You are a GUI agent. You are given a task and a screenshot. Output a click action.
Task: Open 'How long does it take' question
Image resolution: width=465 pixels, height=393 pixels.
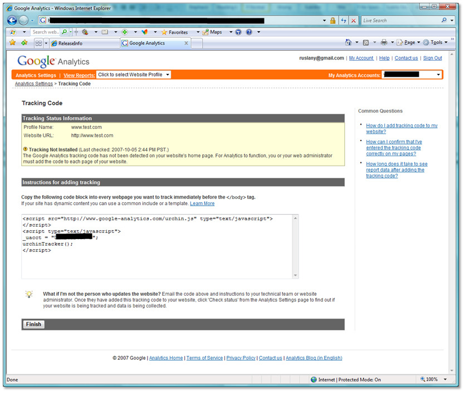pyautogui.click(x=397, y=170)
